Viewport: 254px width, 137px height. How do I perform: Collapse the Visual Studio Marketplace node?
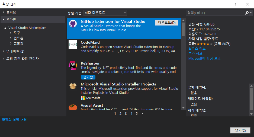pyautogui.click(x=5, y=28)
